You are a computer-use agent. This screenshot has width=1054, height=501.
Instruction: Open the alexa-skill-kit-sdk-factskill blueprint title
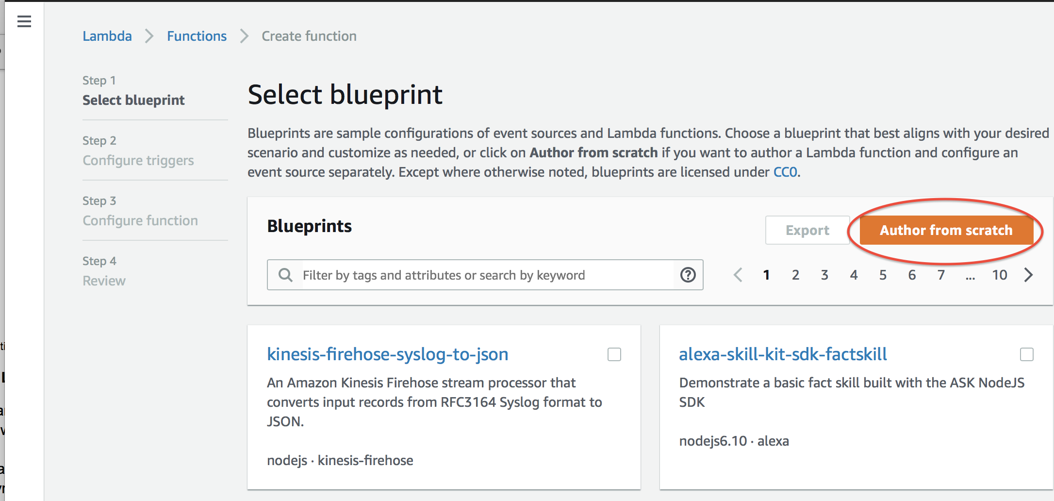pyautogui.click(x=782, y=354)
